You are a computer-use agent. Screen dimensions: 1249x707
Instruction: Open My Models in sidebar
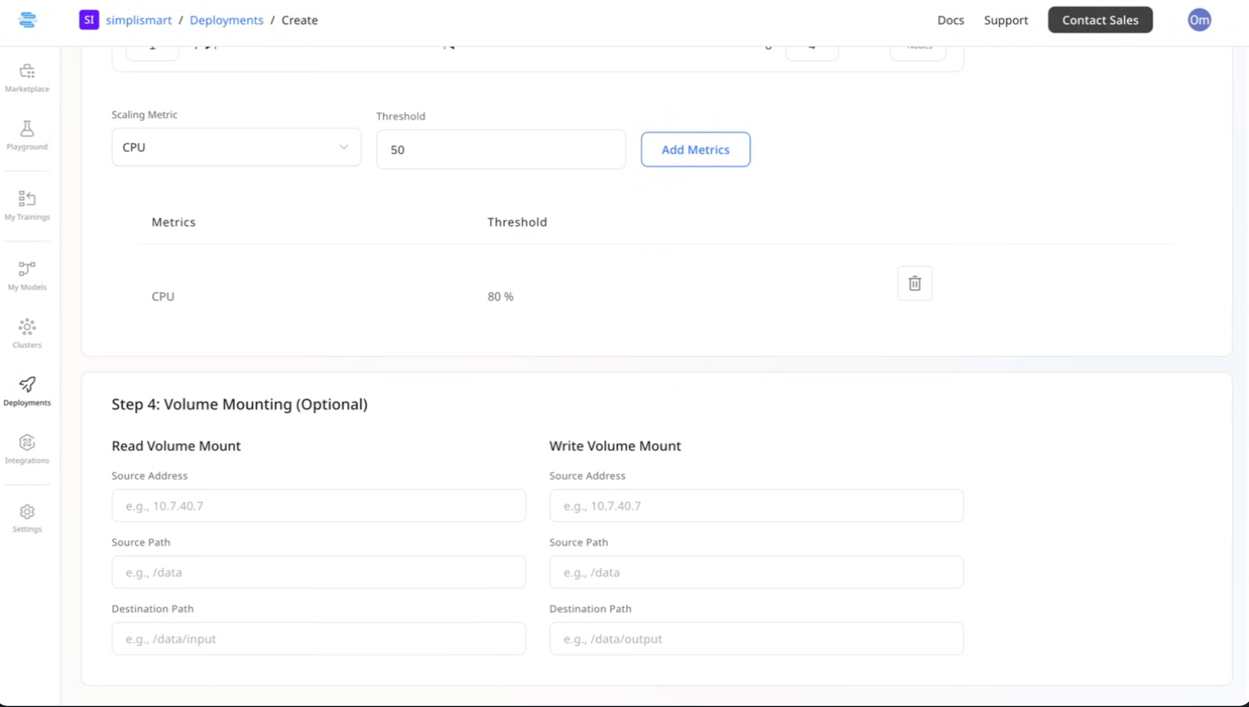click(x=27, y=275)
